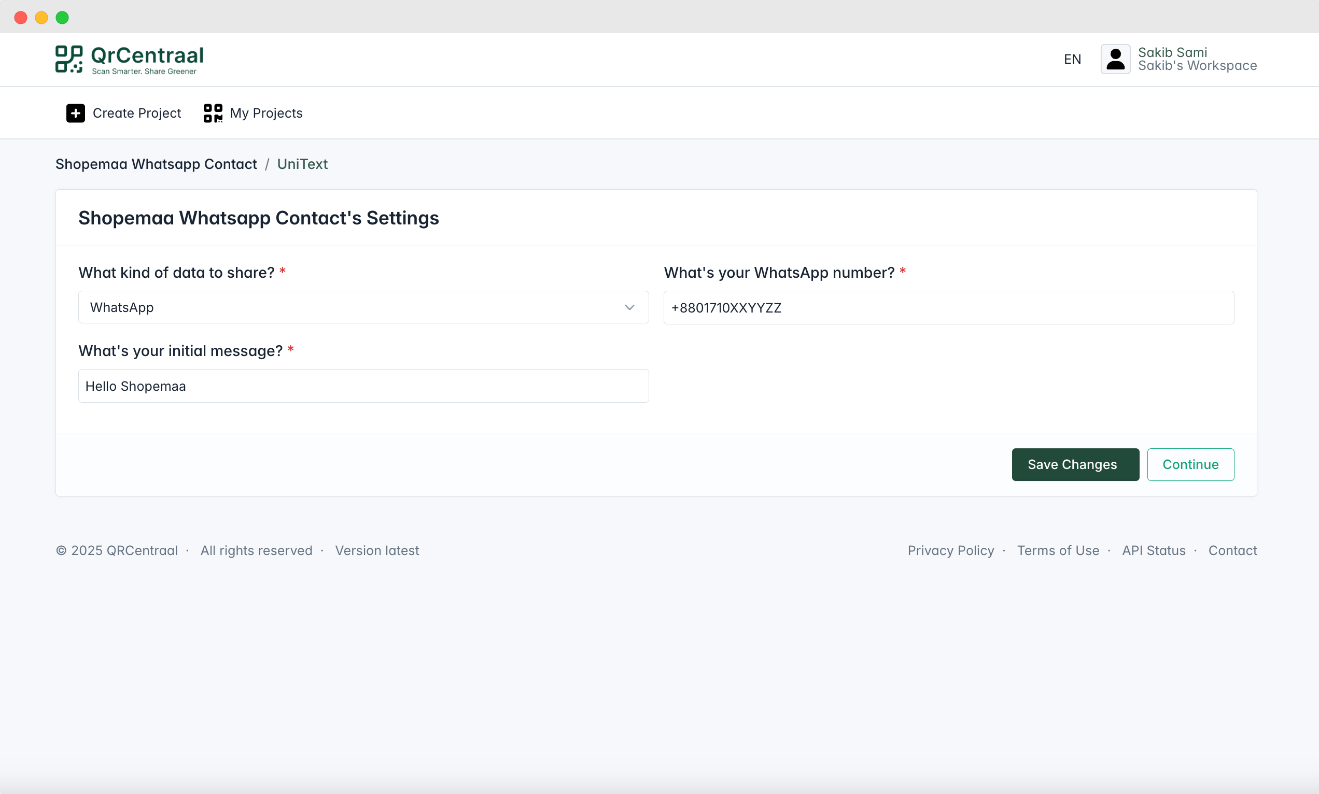Open the EN language selector

pyautogui.click(x=1072, y=59)
